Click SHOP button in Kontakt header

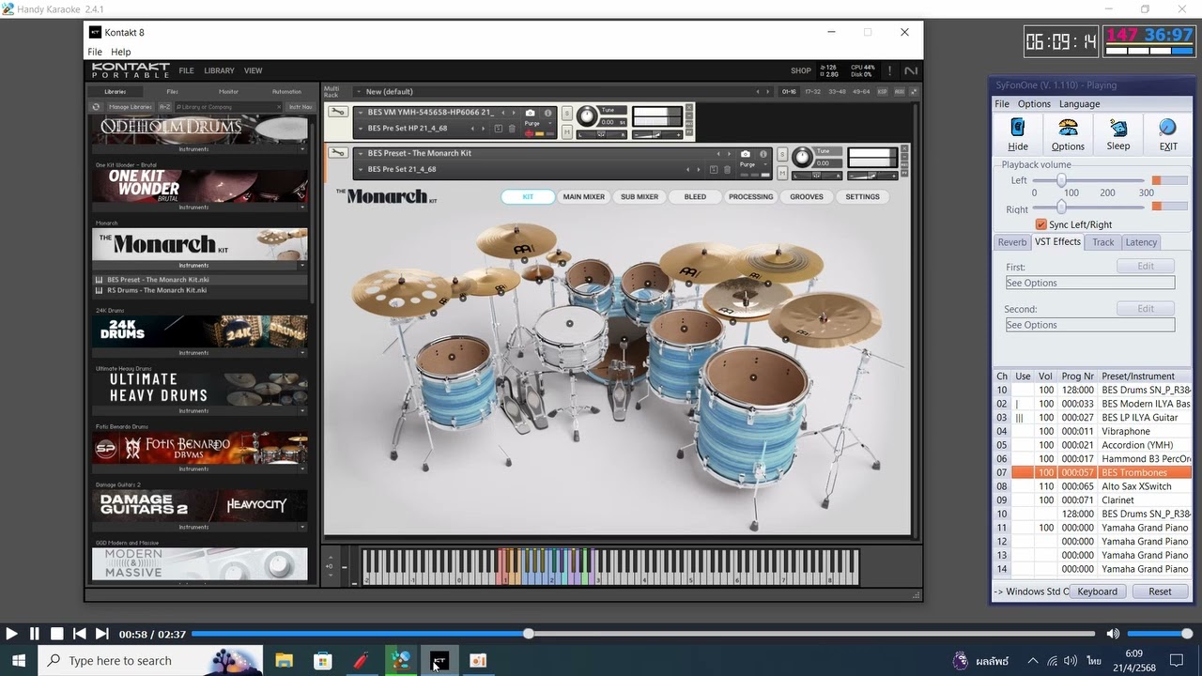(801, 70)
